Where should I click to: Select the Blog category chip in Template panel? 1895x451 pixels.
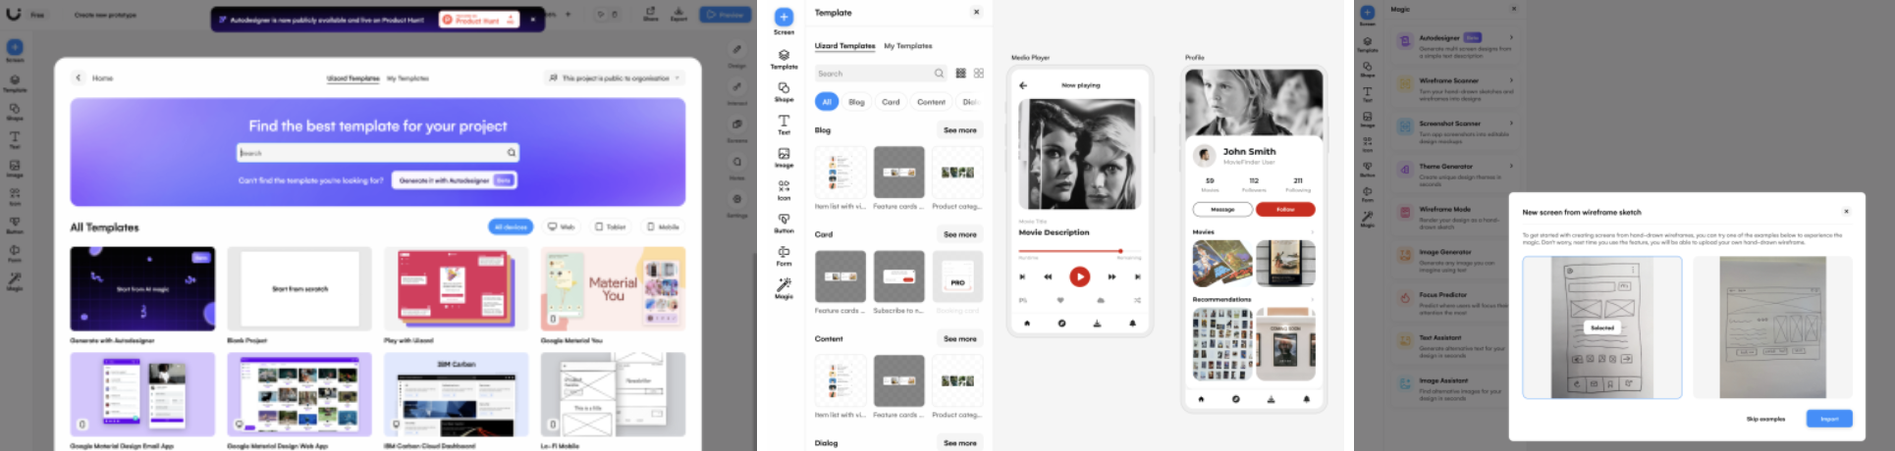(856, 102)
